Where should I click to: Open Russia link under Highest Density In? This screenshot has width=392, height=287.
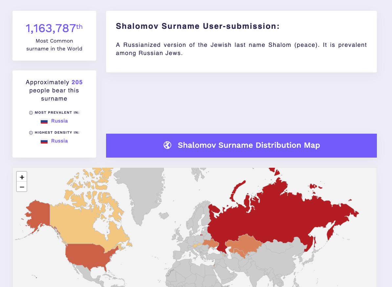point(59,141)
